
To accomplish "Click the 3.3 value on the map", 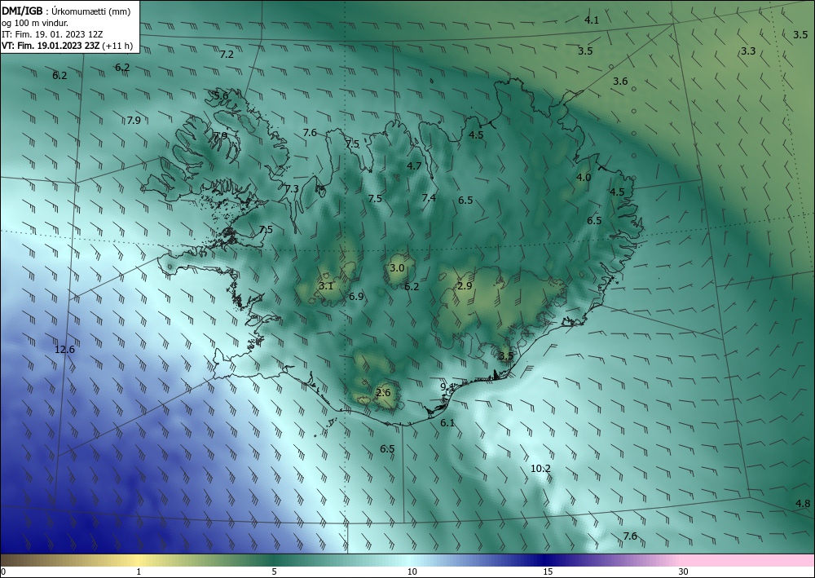I will pos(748,51).
